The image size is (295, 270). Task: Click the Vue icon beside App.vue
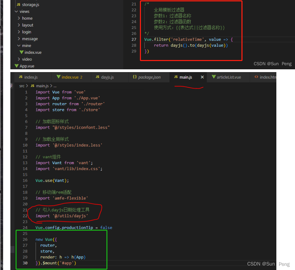17,66
